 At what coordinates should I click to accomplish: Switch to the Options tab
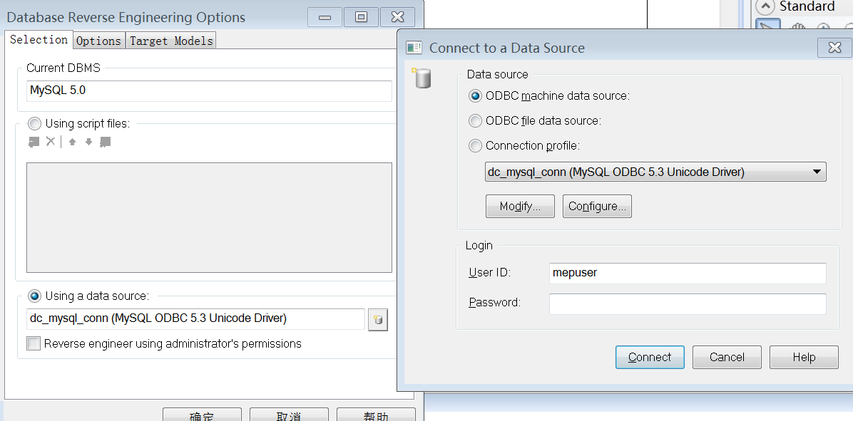click(x=98, y=41)
